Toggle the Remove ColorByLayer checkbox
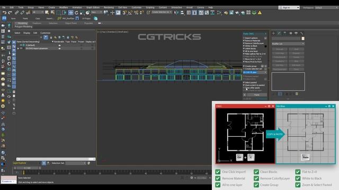This screenshot has height=190, width=339. click(x=244, y=43)
